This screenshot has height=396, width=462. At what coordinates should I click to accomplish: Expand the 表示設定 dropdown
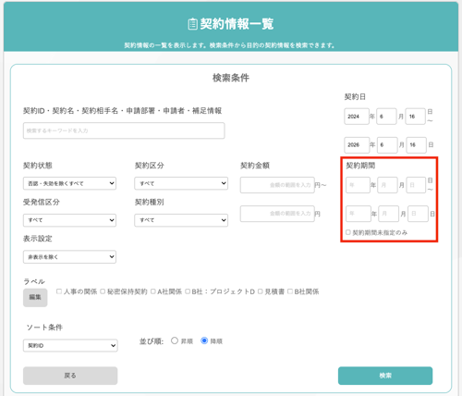click(69, 256)
